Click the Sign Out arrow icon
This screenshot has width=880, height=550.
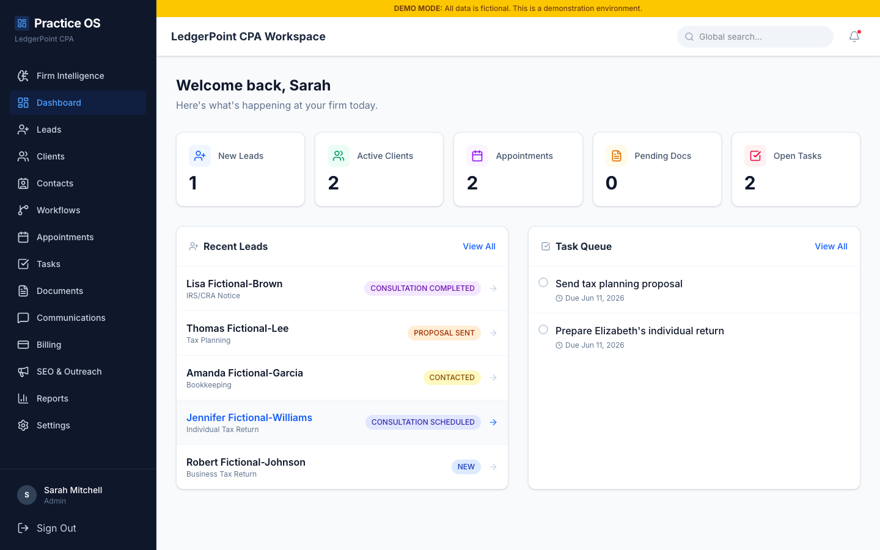click(x=23, y=528)
